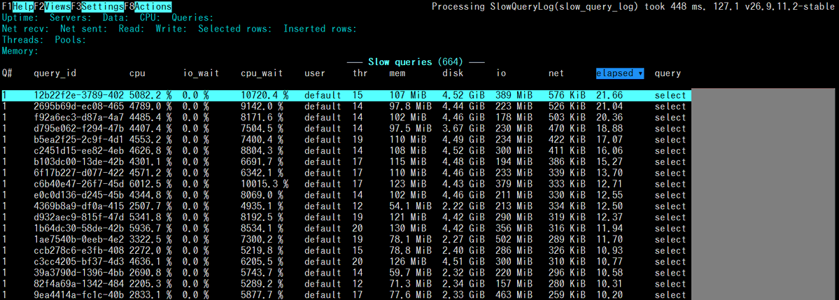
Task: Sort by the io_wait column header
Action: [201, 73]
